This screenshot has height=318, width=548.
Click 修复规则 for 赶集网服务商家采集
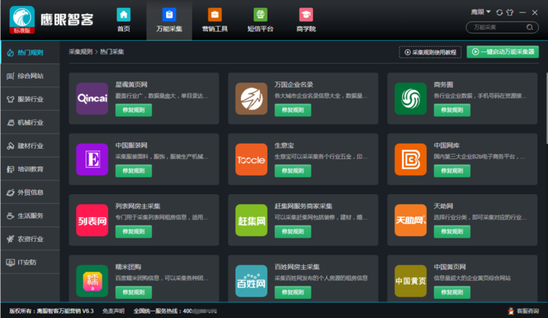tap(293, 232)
